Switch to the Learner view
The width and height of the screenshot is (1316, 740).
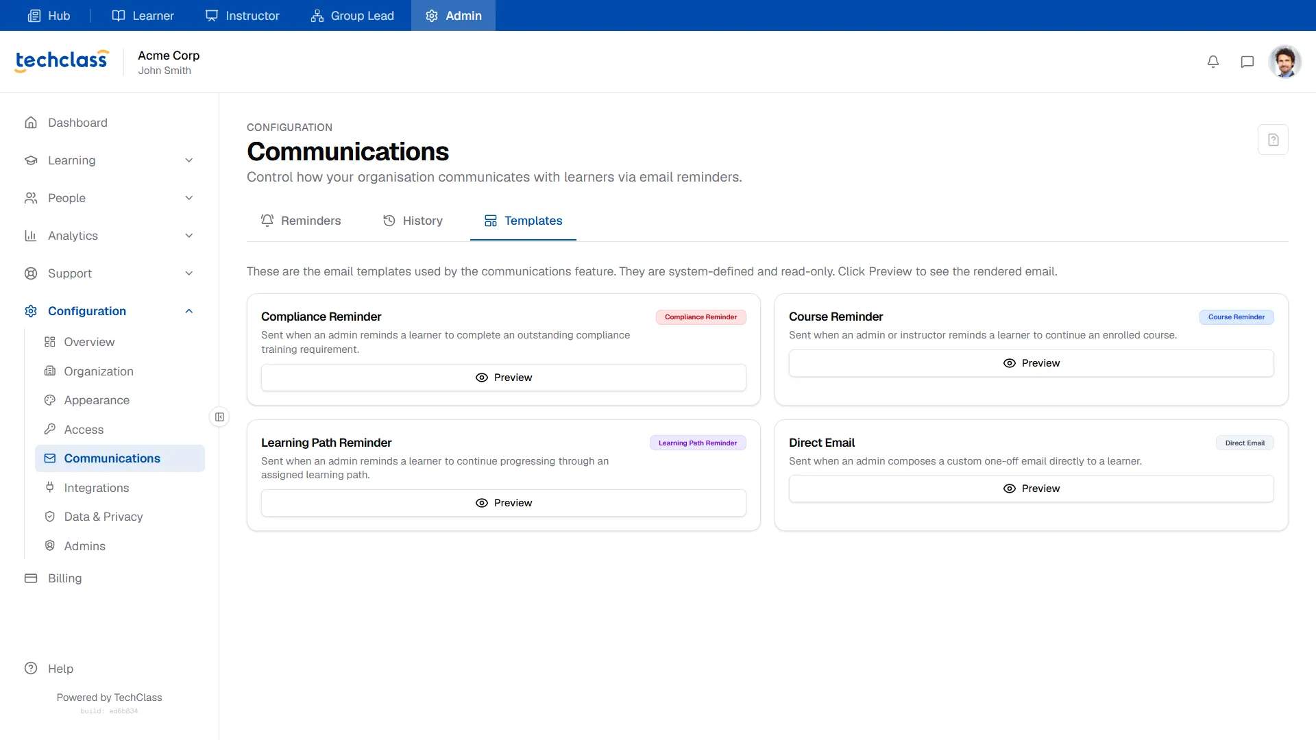click(143, 15)
